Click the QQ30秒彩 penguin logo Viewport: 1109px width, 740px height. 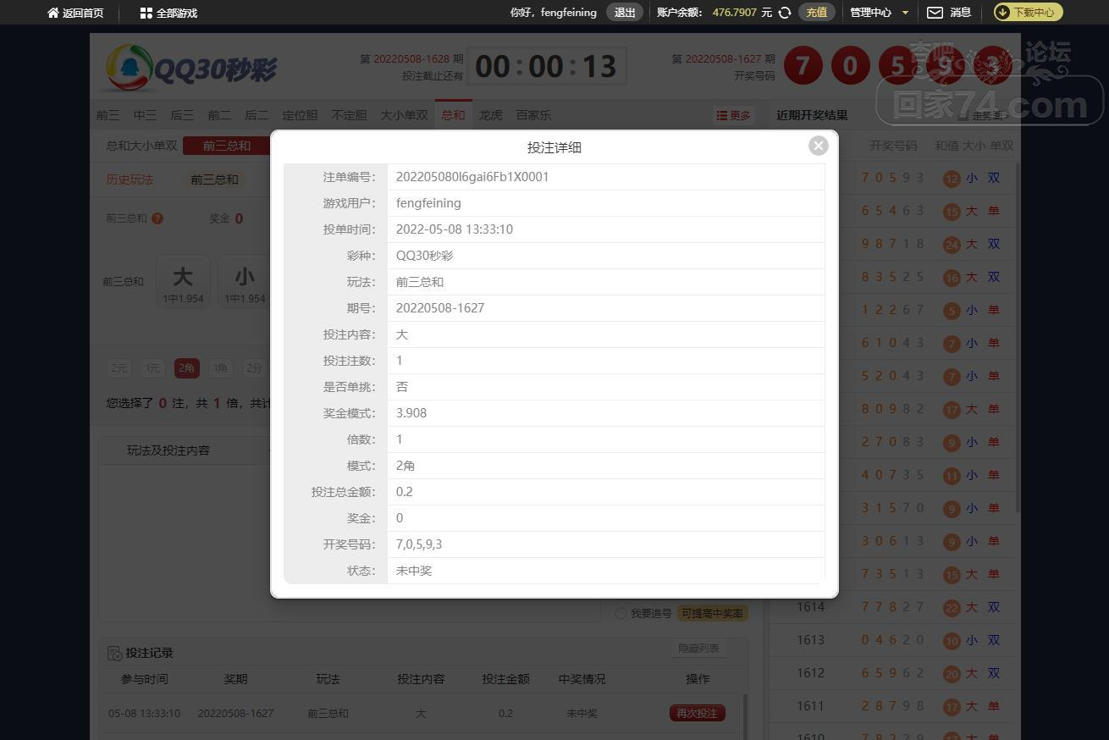point(130,67)
